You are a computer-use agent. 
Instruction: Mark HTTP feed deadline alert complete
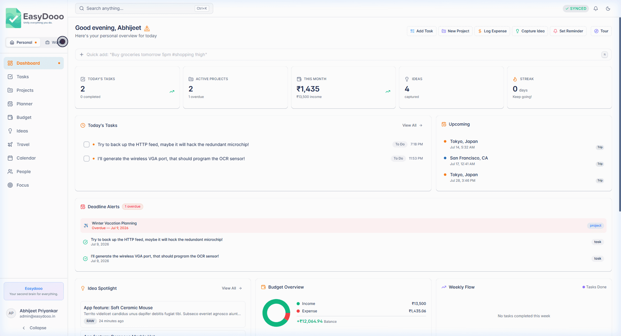pyautogui.click(x=85, y=242)
